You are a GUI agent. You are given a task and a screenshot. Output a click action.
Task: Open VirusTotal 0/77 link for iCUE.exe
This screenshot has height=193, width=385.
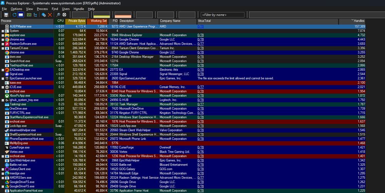[200, 87]
